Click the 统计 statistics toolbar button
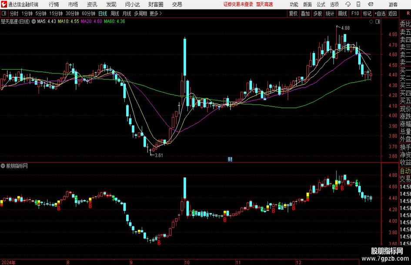Image resolution: width=411 pixels, height=265 pixels. pos(330,13)
